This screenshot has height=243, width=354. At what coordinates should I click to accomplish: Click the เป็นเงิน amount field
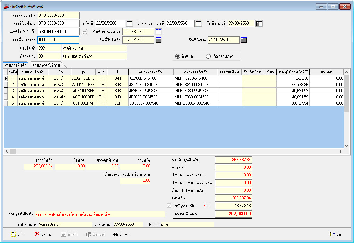coord(233,198)
